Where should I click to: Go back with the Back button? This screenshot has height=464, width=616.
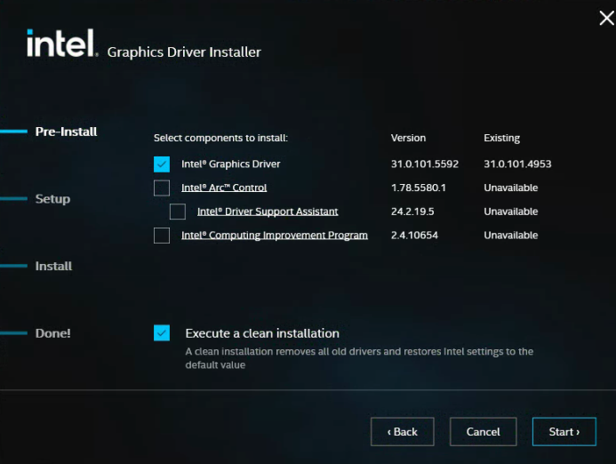[x=403, y=432]
